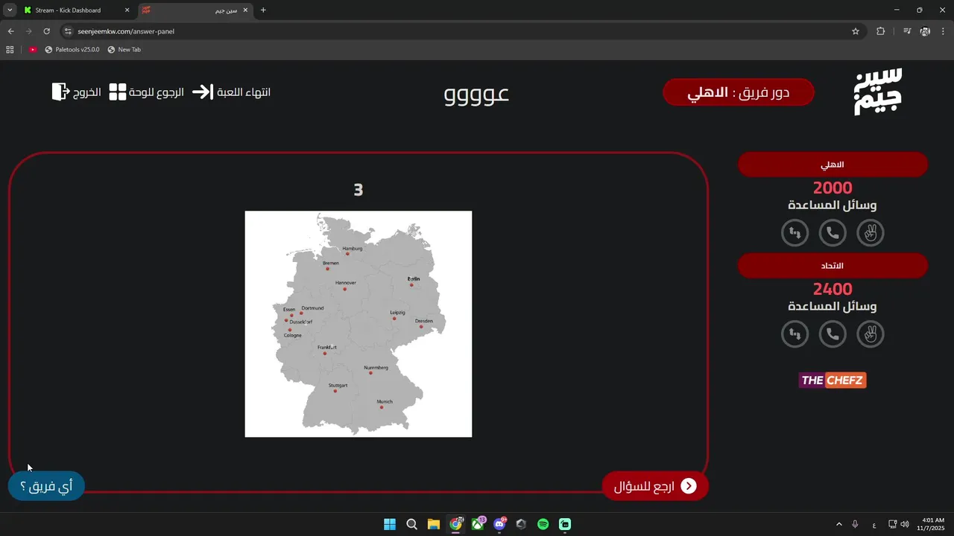Screen dimensions: 954x536
Task: Click THE CHEFZ sponsor logo
Action: tap(833, 380)
